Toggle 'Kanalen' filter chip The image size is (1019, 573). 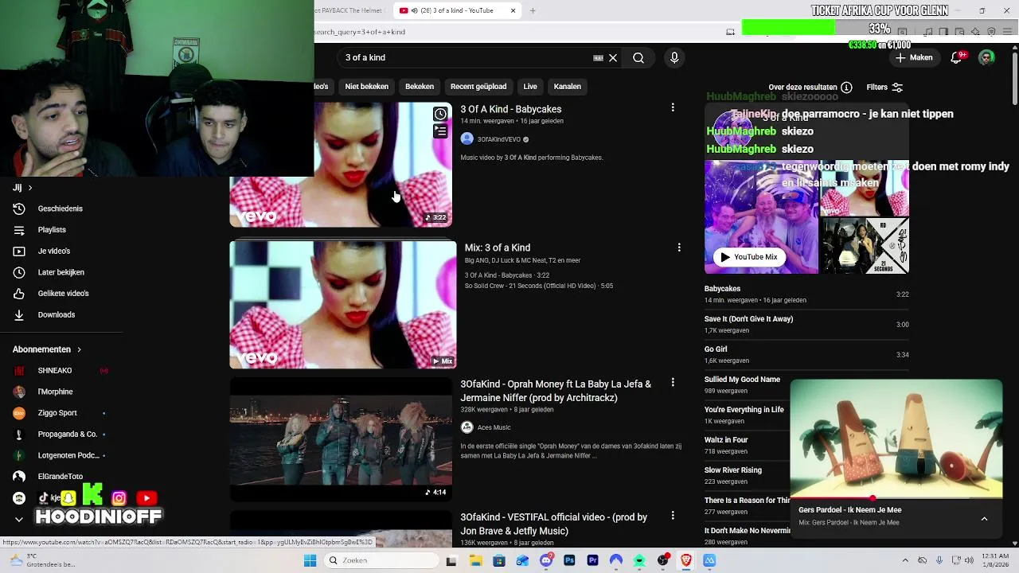point(568,87)
